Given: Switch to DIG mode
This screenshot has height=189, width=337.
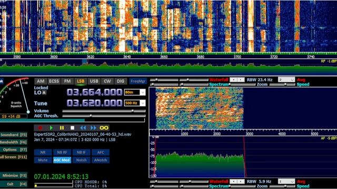Looking at the screenshot, I should tap(121, 81).
